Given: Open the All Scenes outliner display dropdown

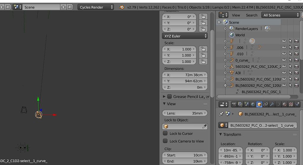Looking at the screenshot, I should tap(280, 15).
